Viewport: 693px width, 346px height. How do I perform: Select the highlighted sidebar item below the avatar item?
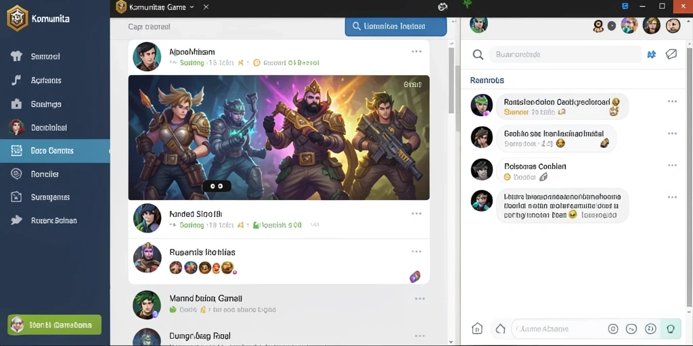click(x=55, y=151)
